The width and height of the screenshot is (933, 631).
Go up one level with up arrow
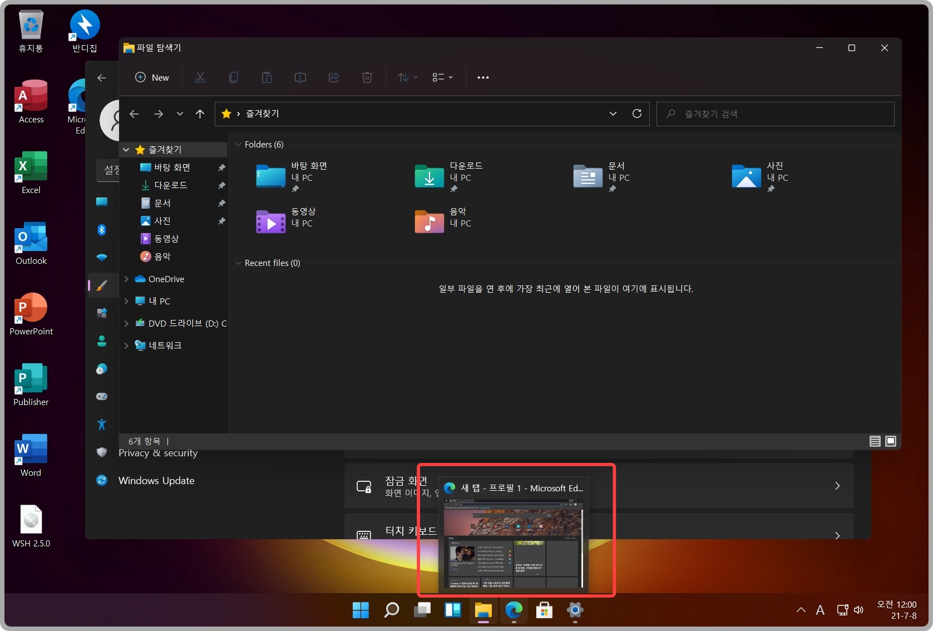200,114
